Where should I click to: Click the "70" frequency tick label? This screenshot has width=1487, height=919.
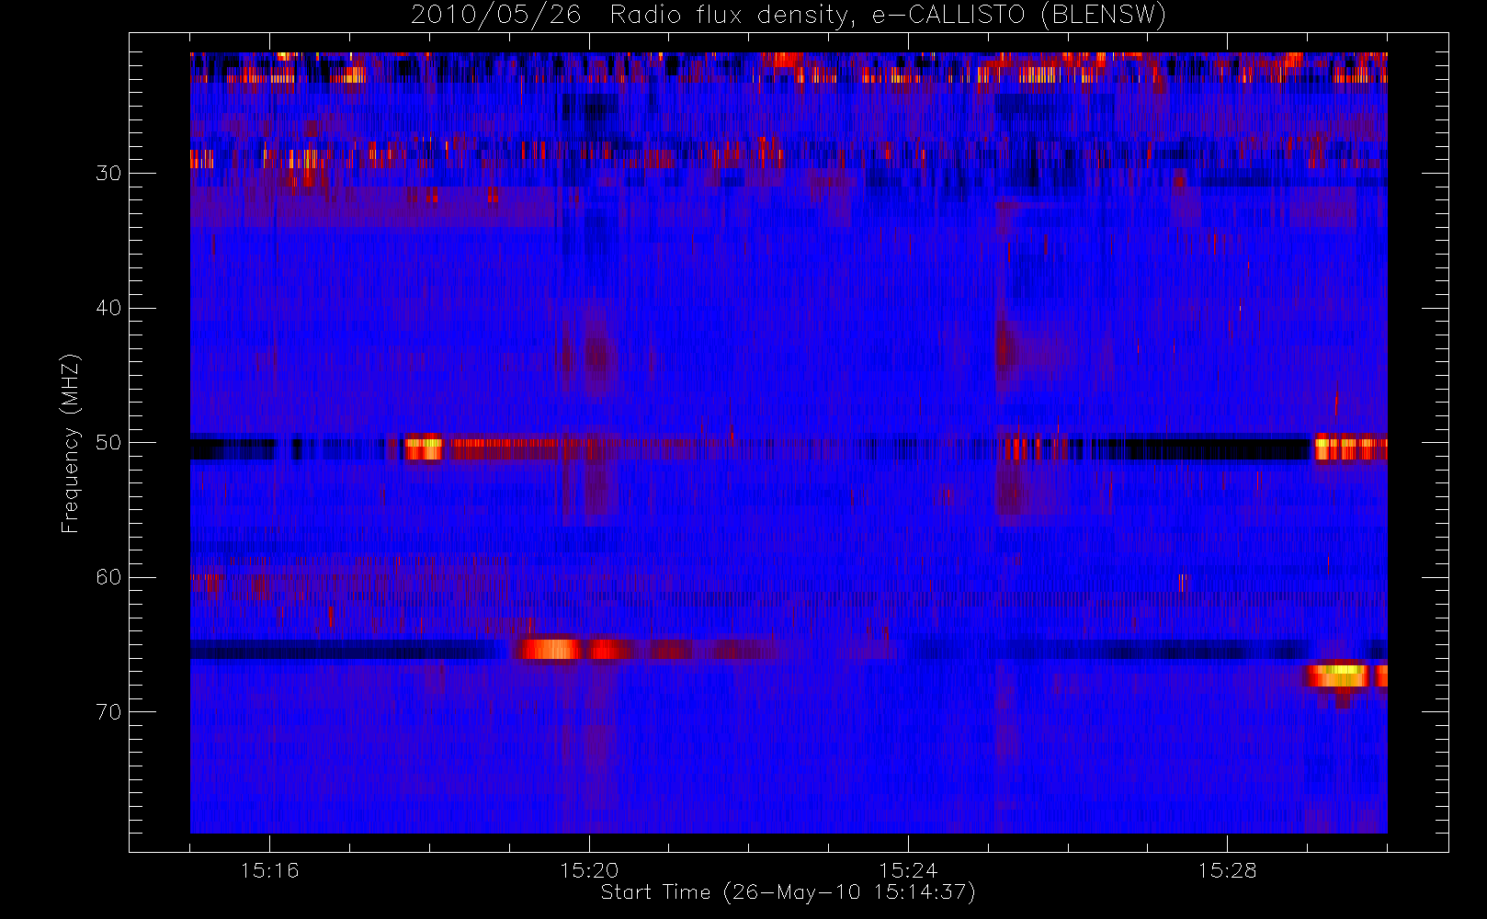[108, 711]
